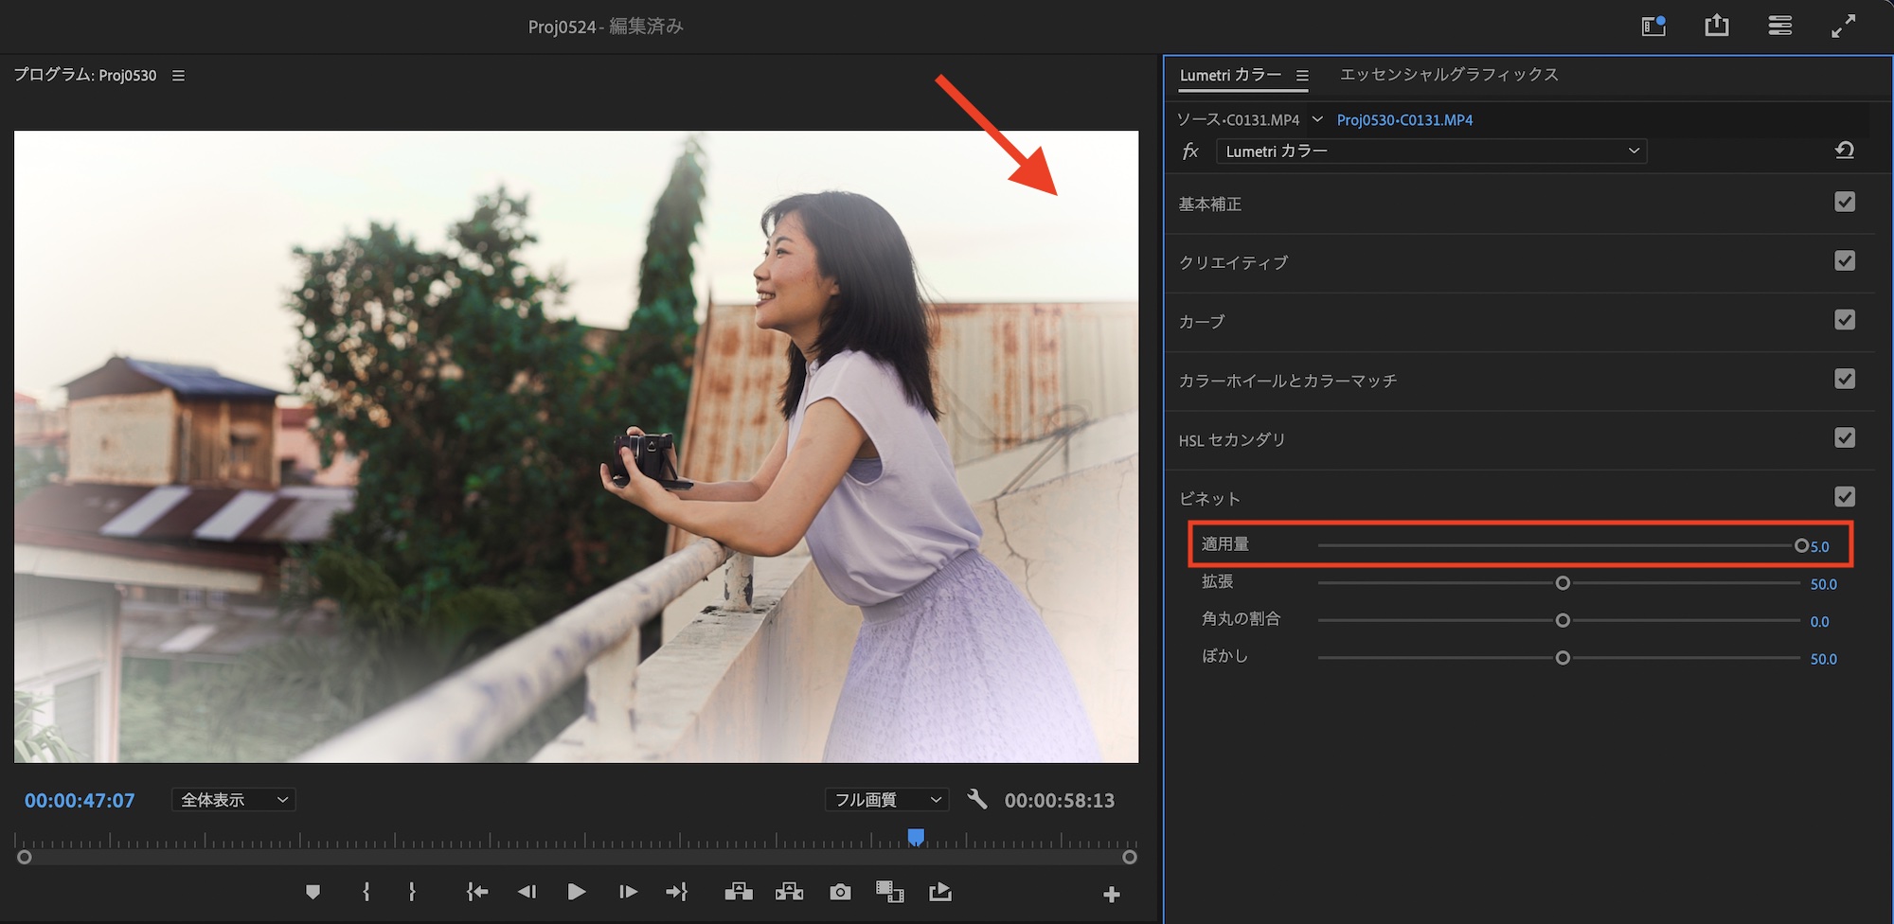
Task: Disable the 基本補正 section checkbox
Action: (1844, 203)
